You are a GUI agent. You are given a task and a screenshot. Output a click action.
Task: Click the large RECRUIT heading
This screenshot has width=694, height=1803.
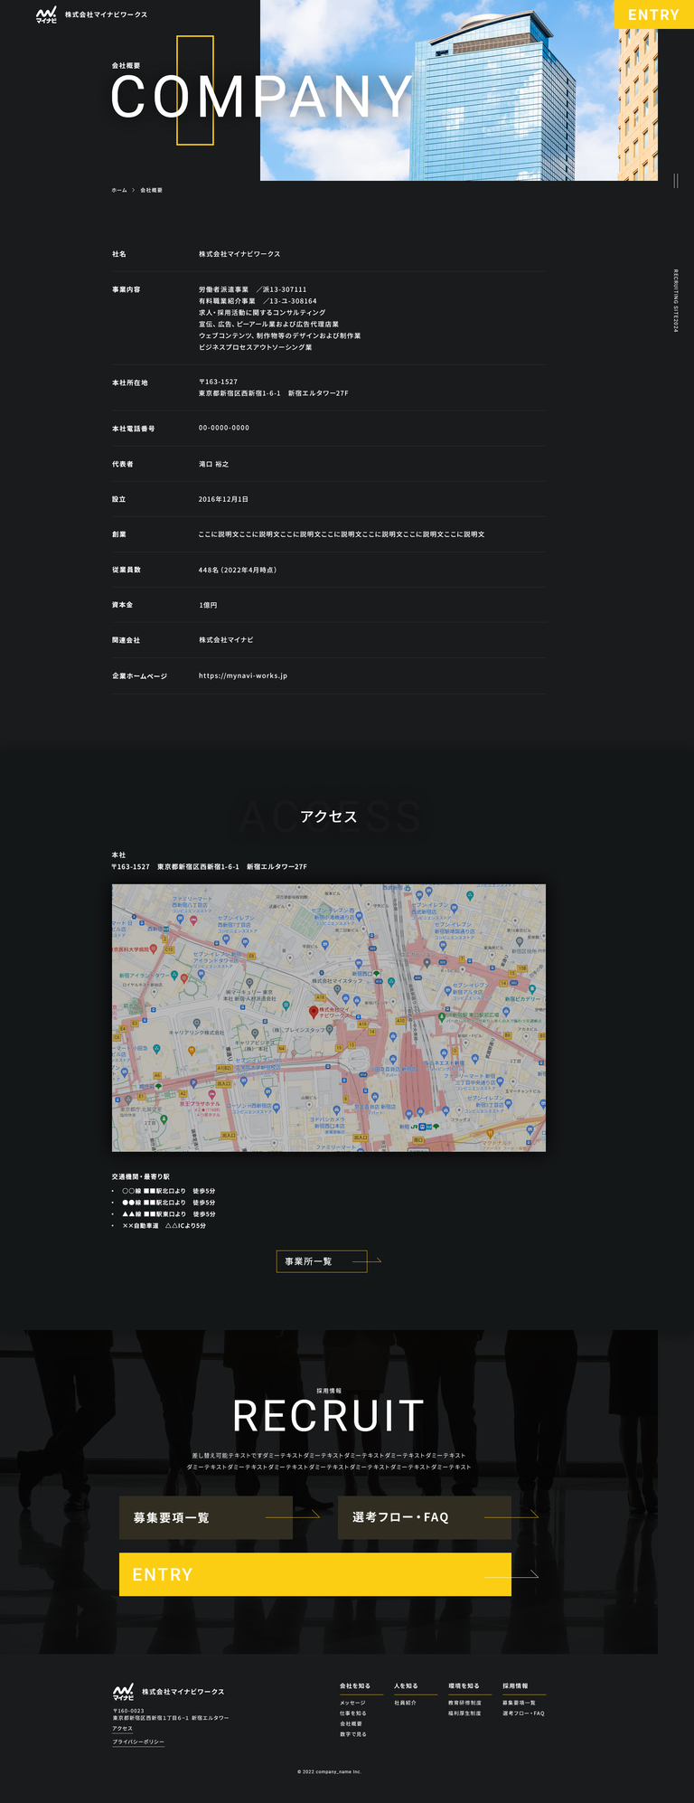tap(329, 1416)
